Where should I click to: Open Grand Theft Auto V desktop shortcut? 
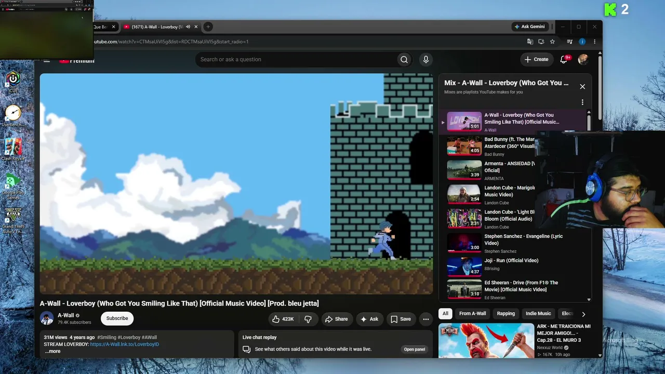[x=13, y=221]
